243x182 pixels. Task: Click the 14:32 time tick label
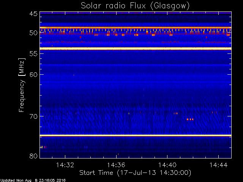click(65, 165)
